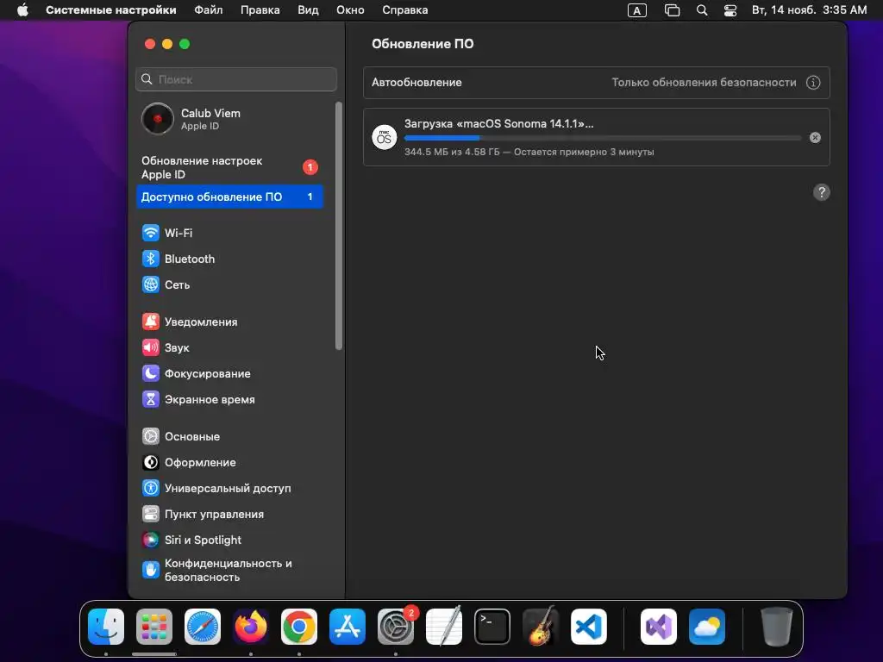Open Системные настройки menu
This screenshot has height=662, width=883.
point(111,10)
